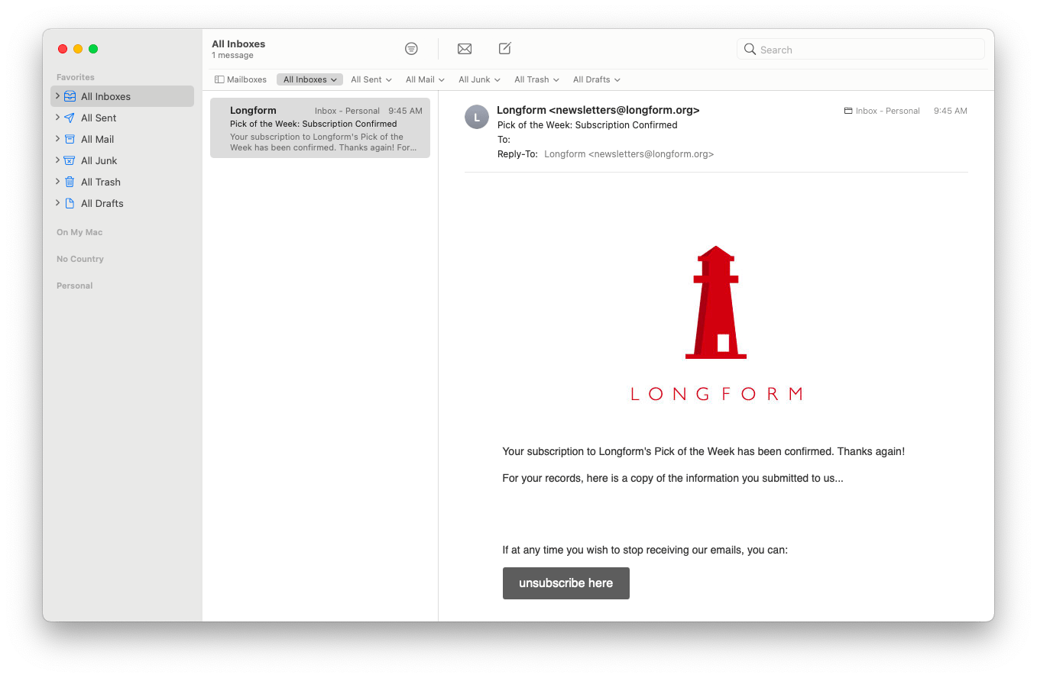Click the Mailboxes sidebar toggle icon
The image size is (1037, 678).
(219, 79)
